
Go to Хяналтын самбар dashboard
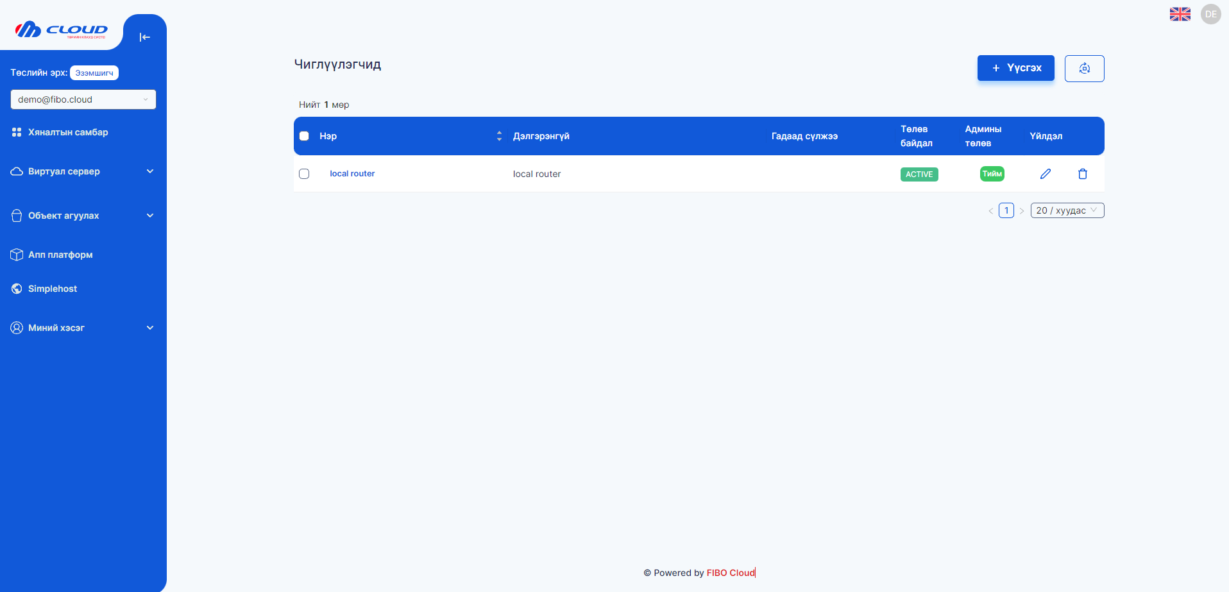coord(68,132)
